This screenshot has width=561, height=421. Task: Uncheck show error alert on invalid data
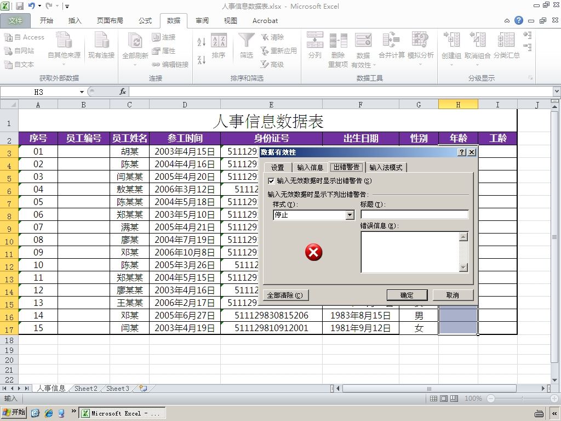[x=271, y=181]
